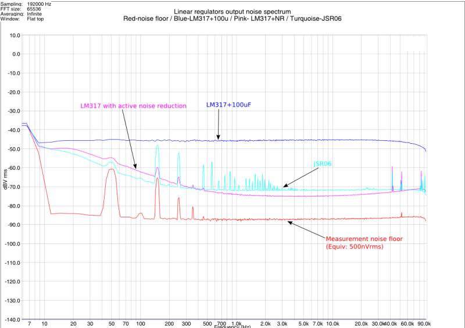Click the "-140.0" y-axis tick label

tap(13, 319)
